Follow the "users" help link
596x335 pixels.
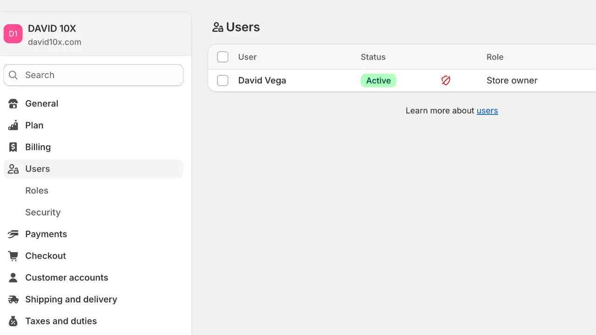pyautogui.click(x=487, y=111)
